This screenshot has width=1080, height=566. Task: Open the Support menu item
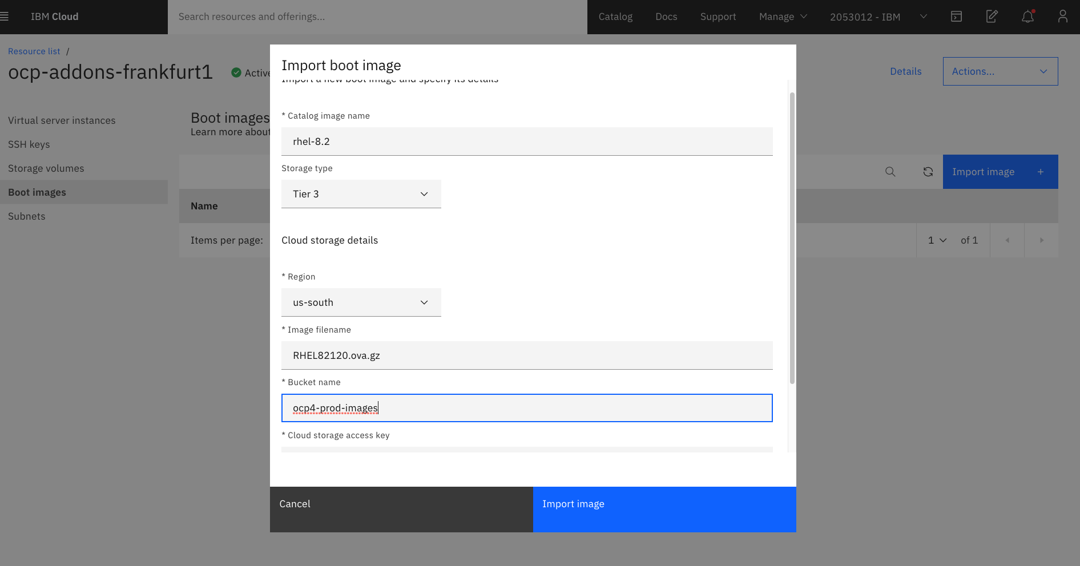click(718, 17)
